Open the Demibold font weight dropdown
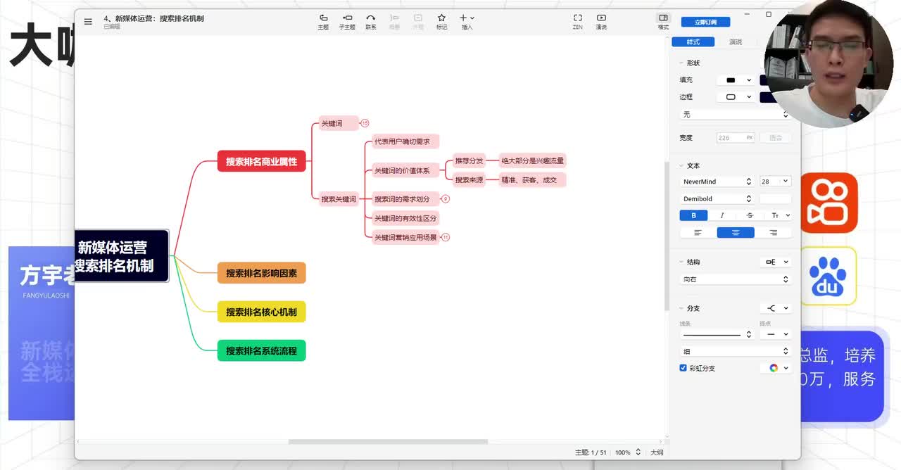Viewport: 901px width, 470px height. [x=717, y=199]
